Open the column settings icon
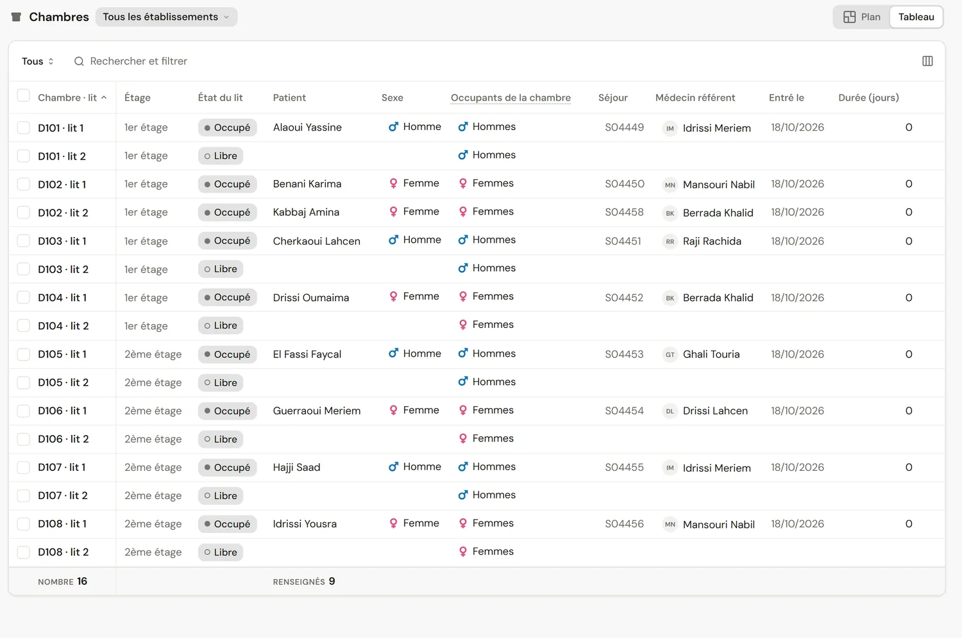 coord(927,61)
